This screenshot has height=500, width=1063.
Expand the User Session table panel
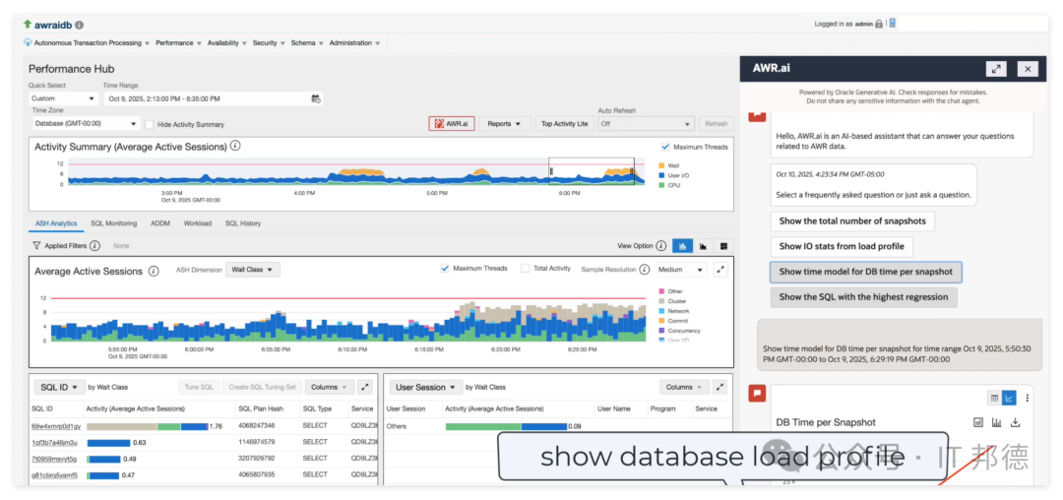pos(719,387)
